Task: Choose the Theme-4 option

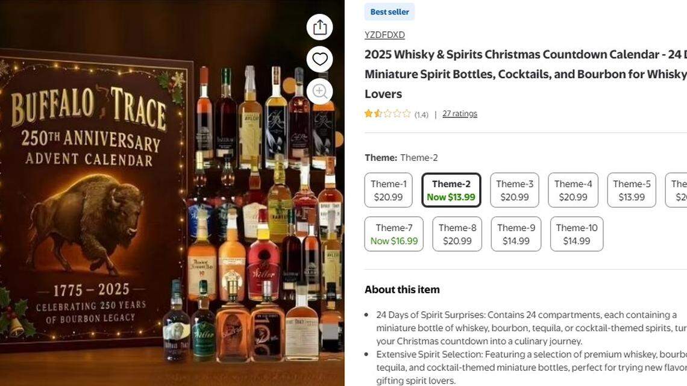Action: 572,190
